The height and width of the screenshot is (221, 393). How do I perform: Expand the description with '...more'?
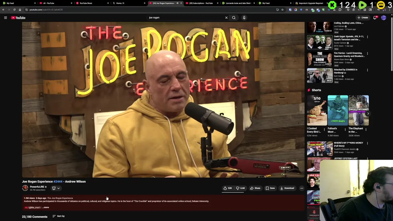[x=45, y=207]
